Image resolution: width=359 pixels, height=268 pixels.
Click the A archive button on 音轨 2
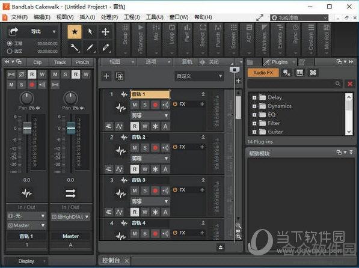pos(165,169)
